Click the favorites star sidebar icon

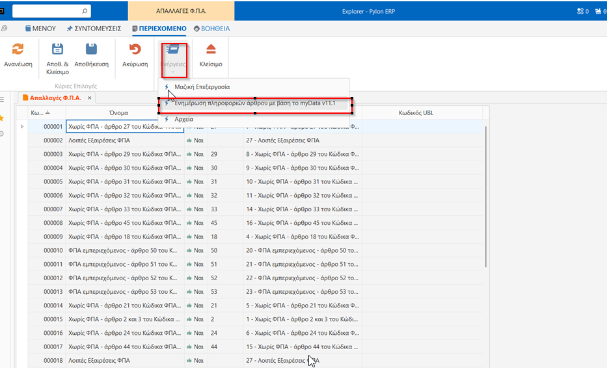click(x=3, y=118)
